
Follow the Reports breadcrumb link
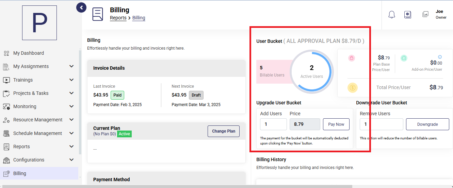click(x=118, y=18)
